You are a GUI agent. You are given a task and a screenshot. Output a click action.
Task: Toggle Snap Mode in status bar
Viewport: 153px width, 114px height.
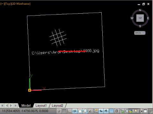[x=59, y=111]
